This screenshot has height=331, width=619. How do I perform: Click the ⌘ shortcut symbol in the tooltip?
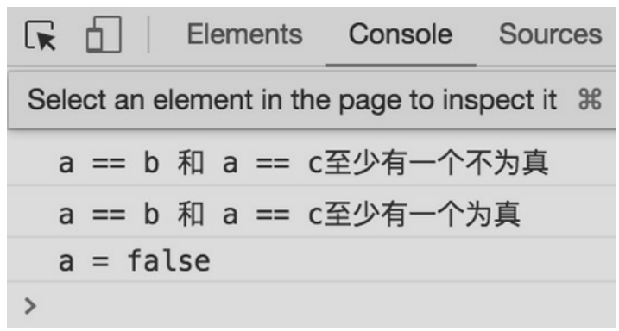[590, 99]
